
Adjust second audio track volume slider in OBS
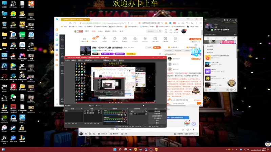[x=112, y=122]
